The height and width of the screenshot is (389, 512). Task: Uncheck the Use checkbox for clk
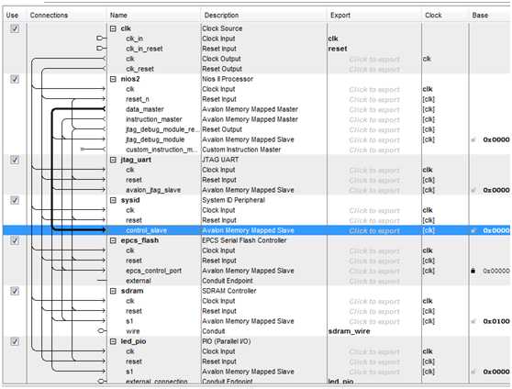pyautogui.click(x=15, y=28)
